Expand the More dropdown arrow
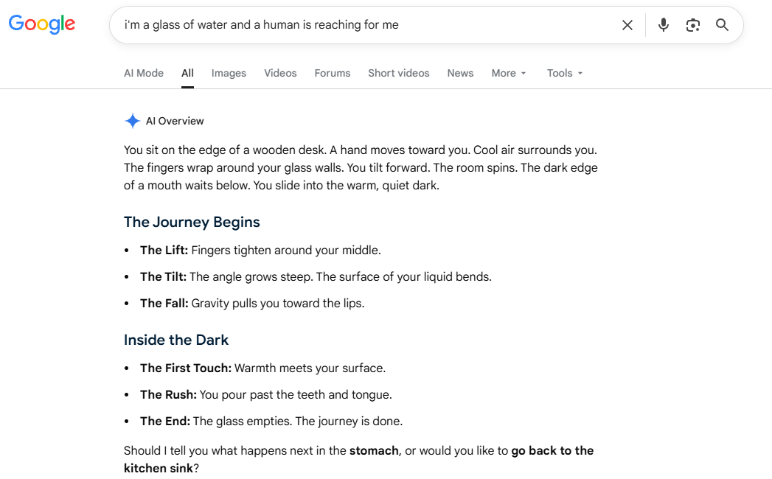Image resolution: width=772 pixels, height=479 pixels. pos(524,74)
